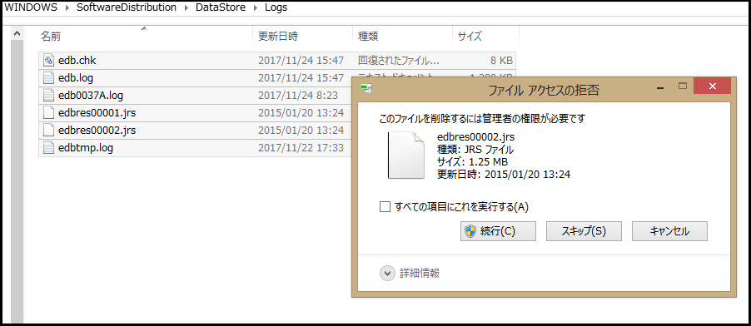The height and width of the screenshot is (326, 751).
Task: Click Logs breadcrumb segment
Action: [x=276, y=8]
